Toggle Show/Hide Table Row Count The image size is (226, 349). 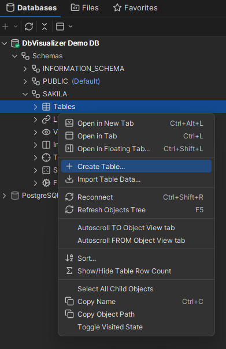click(x=136, y=271)
